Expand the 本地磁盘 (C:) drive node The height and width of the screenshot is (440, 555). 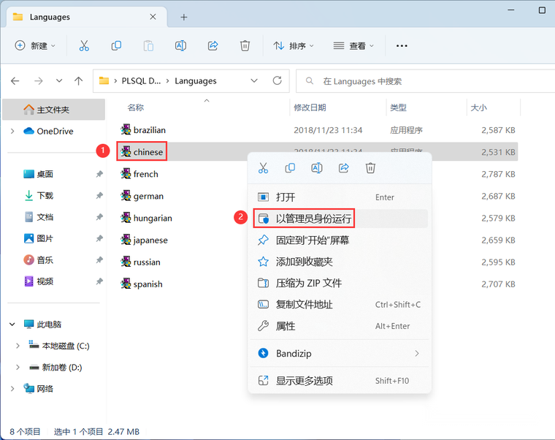(18, 346)
